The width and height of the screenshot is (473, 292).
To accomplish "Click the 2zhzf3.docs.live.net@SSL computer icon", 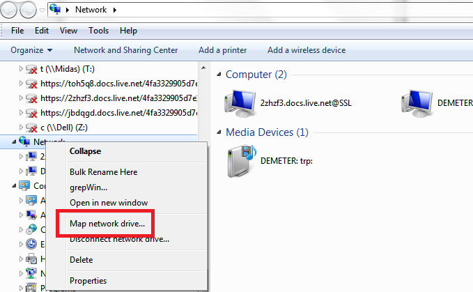I will click(x=239, y=102).
